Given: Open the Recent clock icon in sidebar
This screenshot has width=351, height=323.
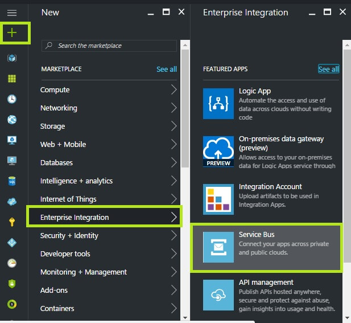Looking at the screenshot, I should [12, 99].
